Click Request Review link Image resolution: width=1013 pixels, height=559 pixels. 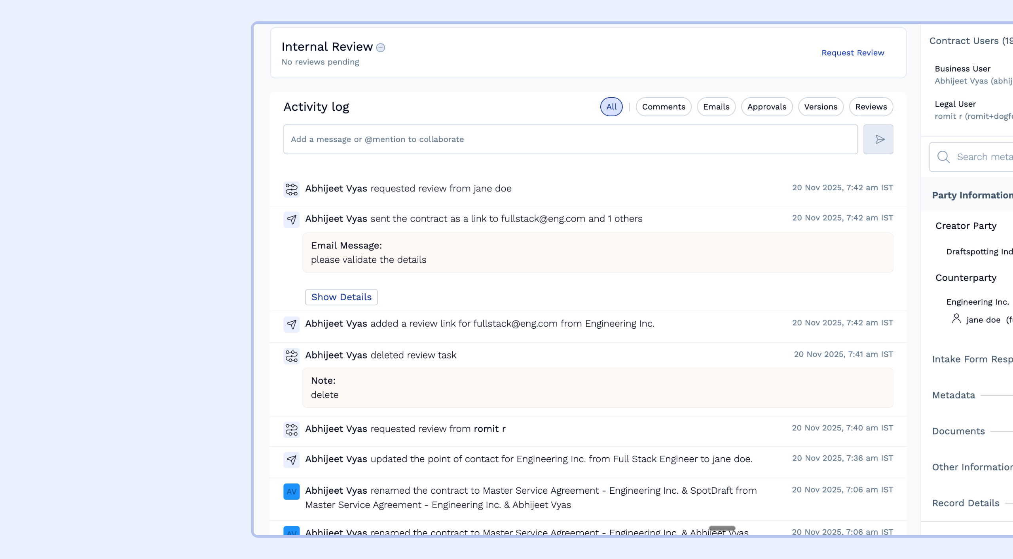[x=852, y=53]
